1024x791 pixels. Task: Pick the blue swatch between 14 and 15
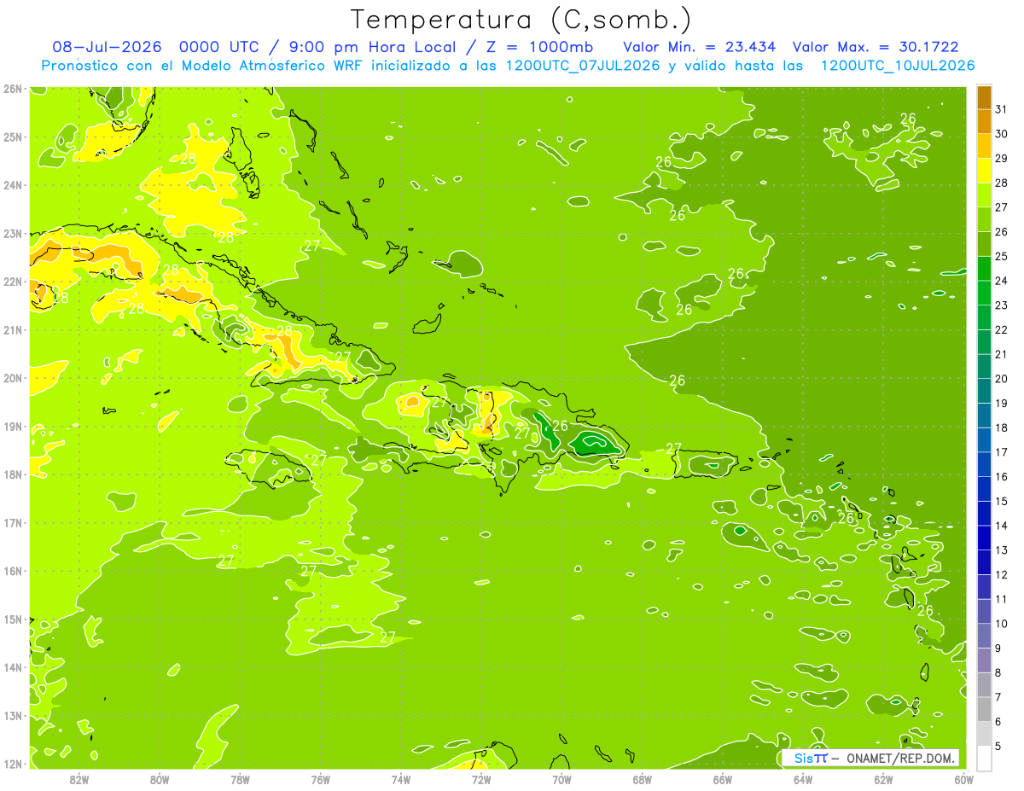point(984,513)
